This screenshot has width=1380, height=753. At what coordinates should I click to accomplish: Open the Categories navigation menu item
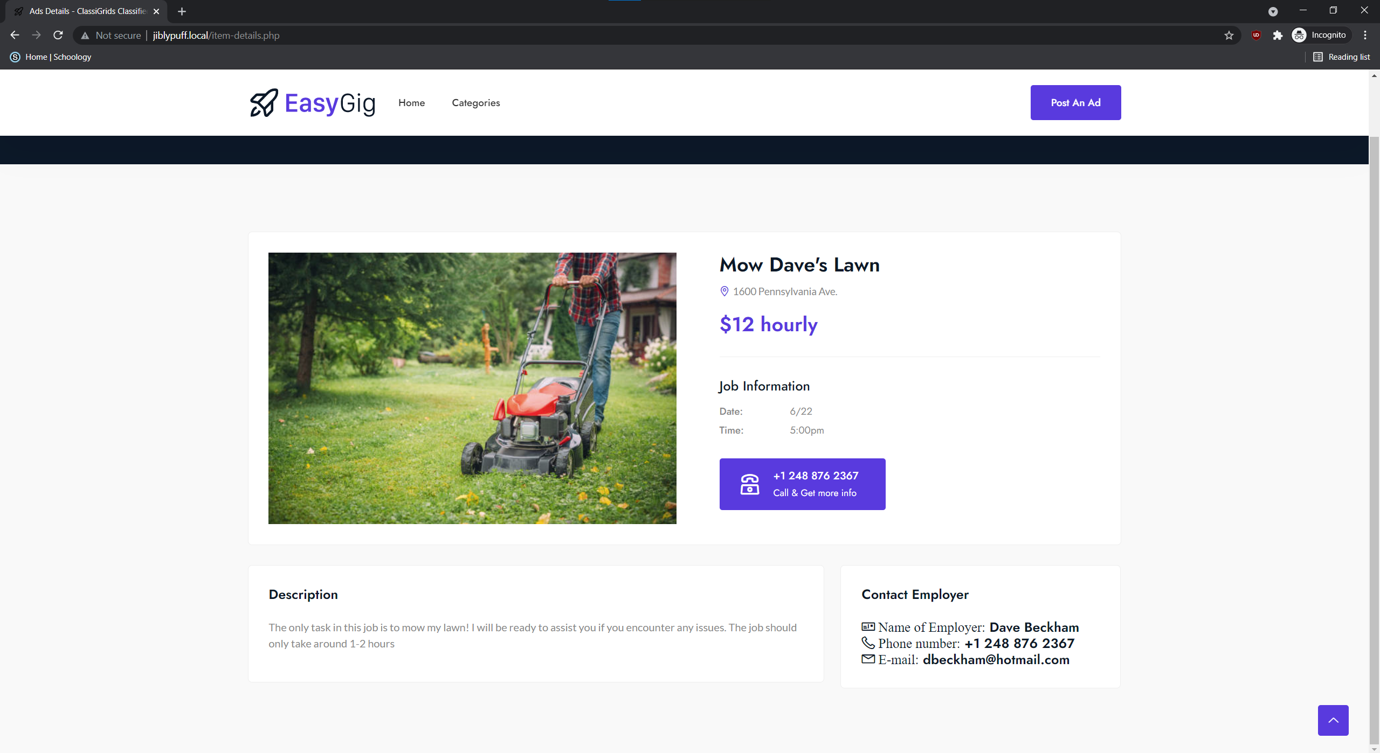click(x=475, y=103)
